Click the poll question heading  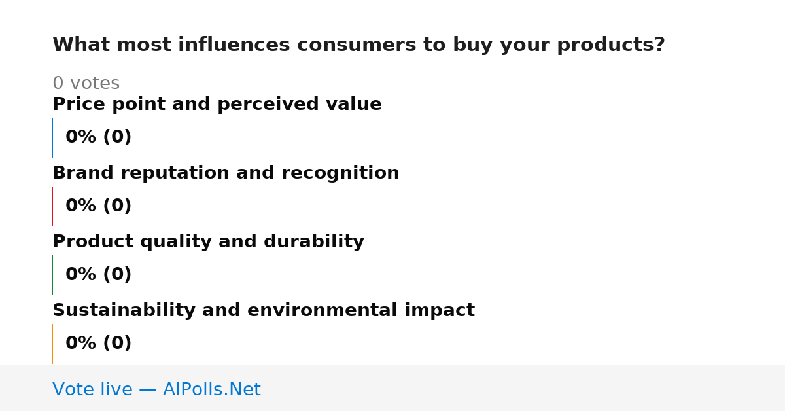[358, 45]
